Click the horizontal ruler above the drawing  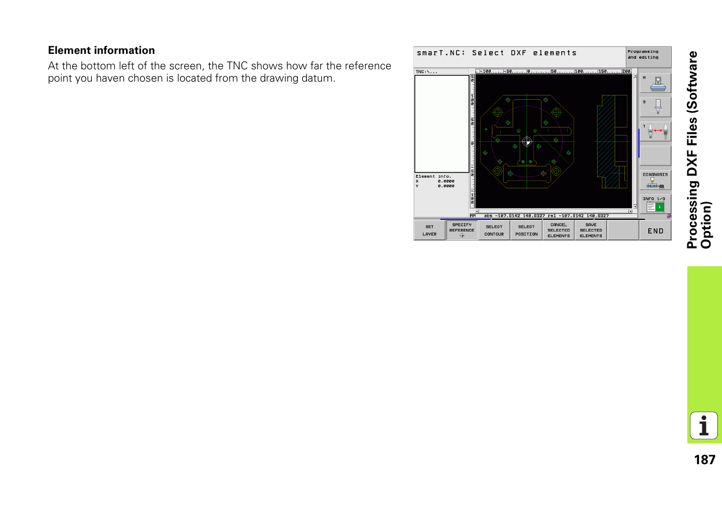(554, 71)
